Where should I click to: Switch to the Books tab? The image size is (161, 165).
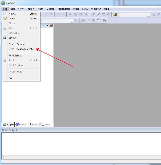tap(21, 124)
